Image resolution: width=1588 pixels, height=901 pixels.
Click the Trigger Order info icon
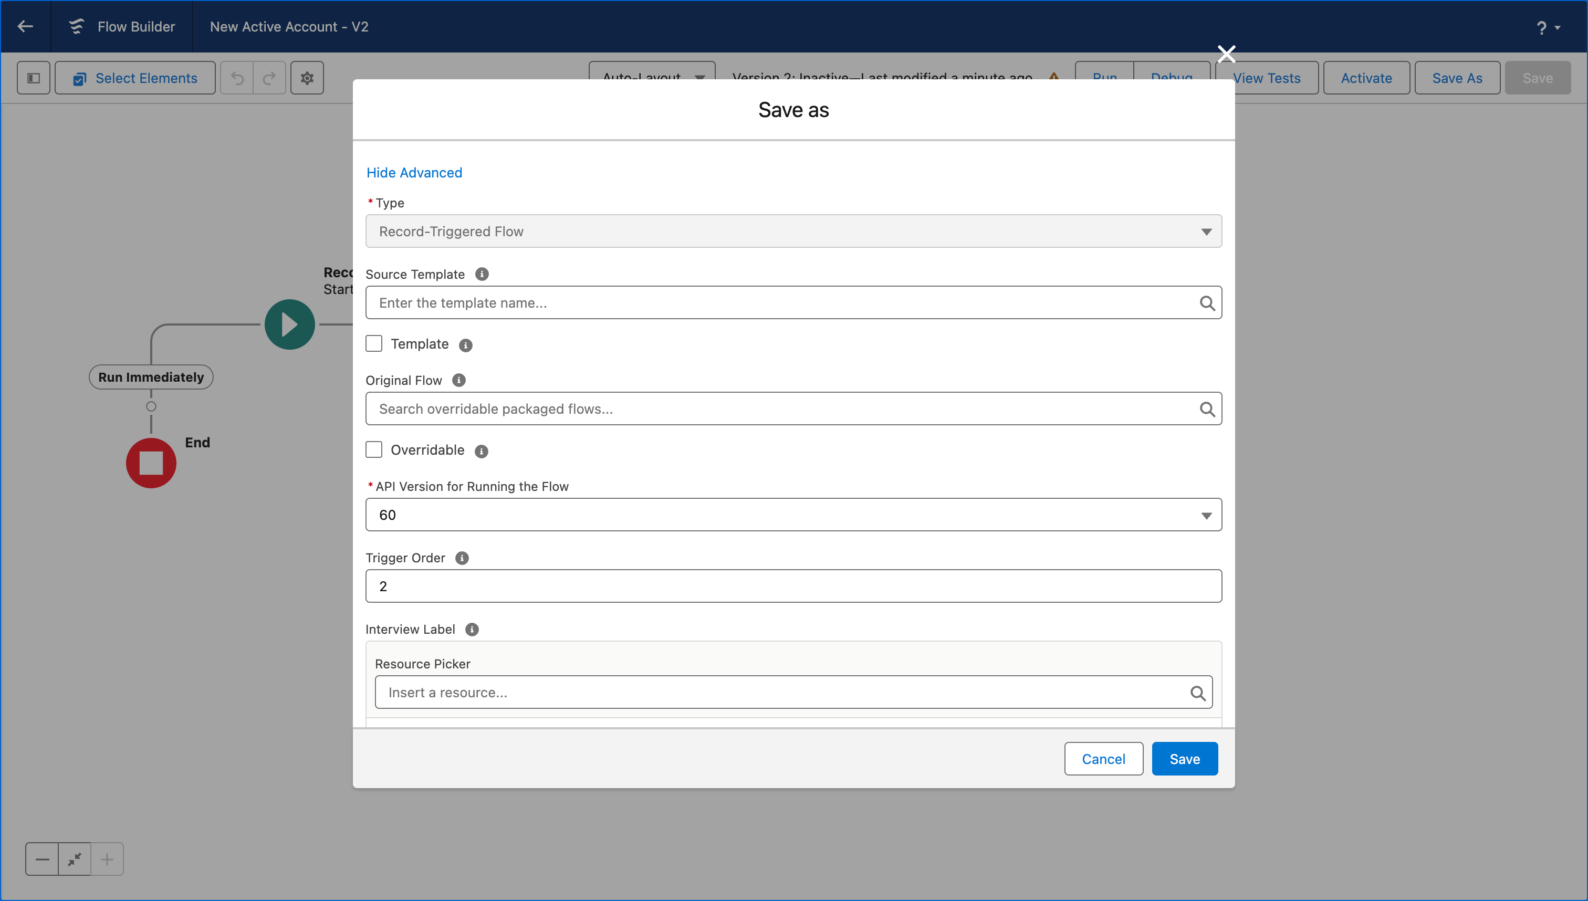pos(462,558)
